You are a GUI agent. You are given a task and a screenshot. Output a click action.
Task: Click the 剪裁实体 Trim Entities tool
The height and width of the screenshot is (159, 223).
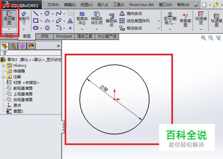pos(82,18)
